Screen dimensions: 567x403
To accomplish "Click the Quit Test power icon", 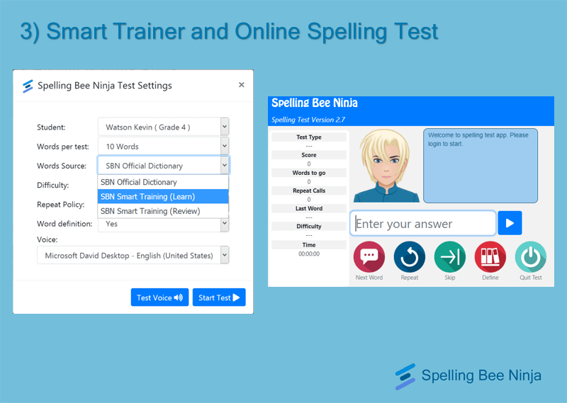I will pyautogui.click(x=530, y=257).
